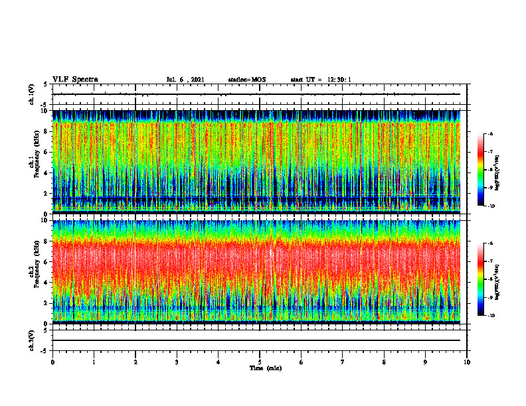
Task: Click time axis tick label '0'
Action: click(52, 362)
